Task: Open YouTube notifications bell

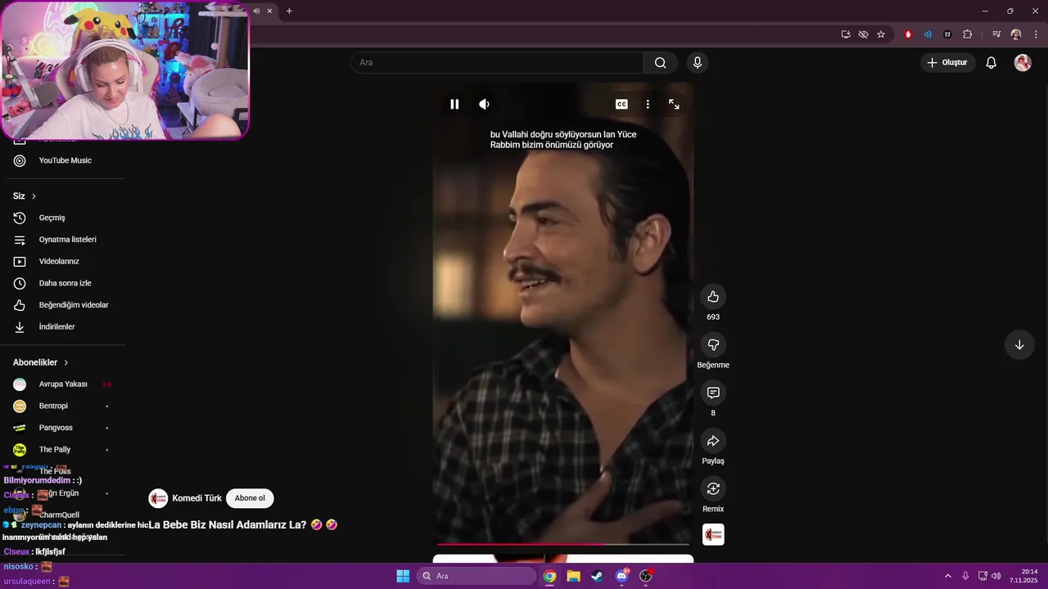Action: pyautogui.click(x=991, y=63)
